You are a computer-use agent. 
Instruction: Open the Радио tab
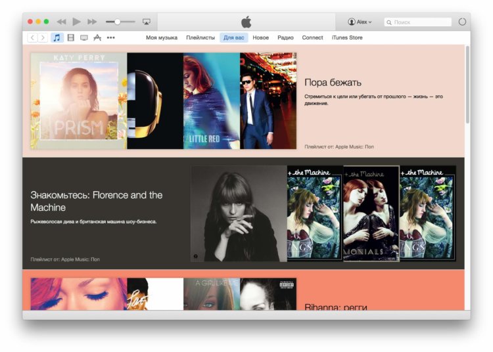(285, 37)
